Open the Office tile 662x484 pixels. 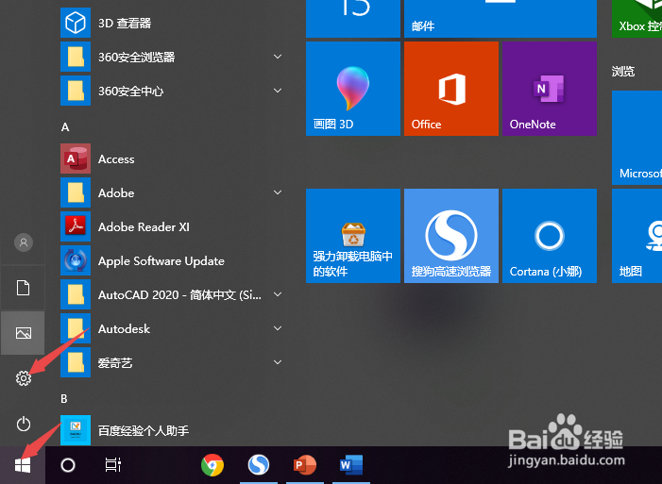click(x=451, y=89)
